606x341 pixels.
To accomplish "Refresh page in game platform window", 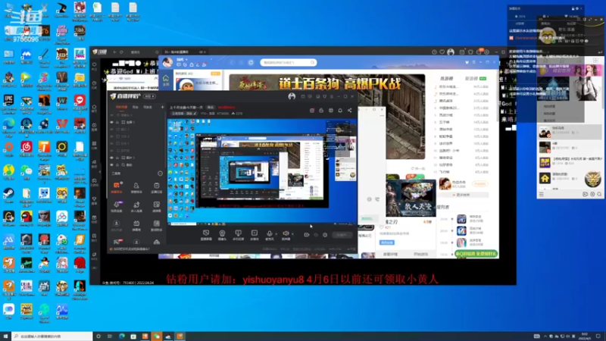I will pyautogui.click(x=251, y=62).
